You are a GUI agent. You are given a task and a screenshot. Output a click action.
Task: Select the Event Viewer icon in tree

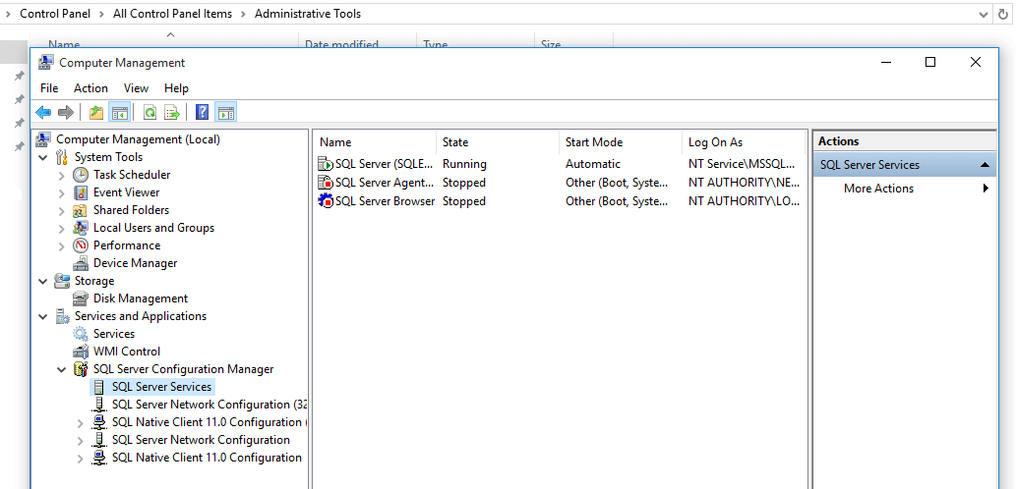[81, 192]
